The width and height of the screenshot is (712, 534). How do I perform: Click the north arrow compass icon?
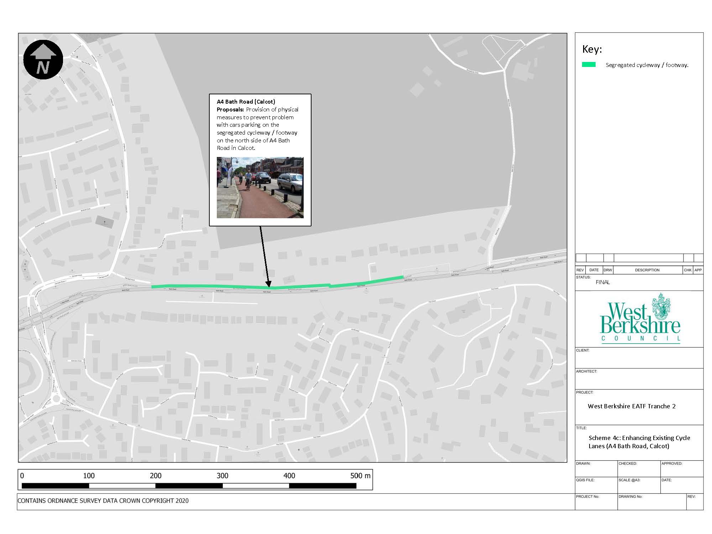click(43, 60)
